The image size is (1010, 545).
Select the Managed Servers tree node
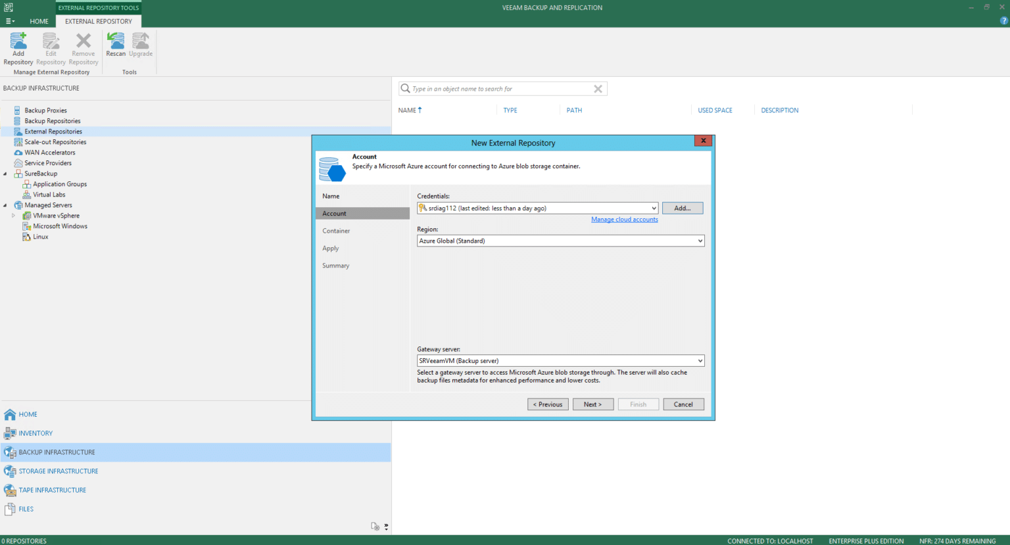point(48,205)
